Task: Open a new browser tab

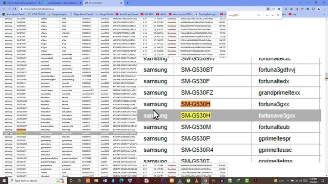Action: point(128,3)
